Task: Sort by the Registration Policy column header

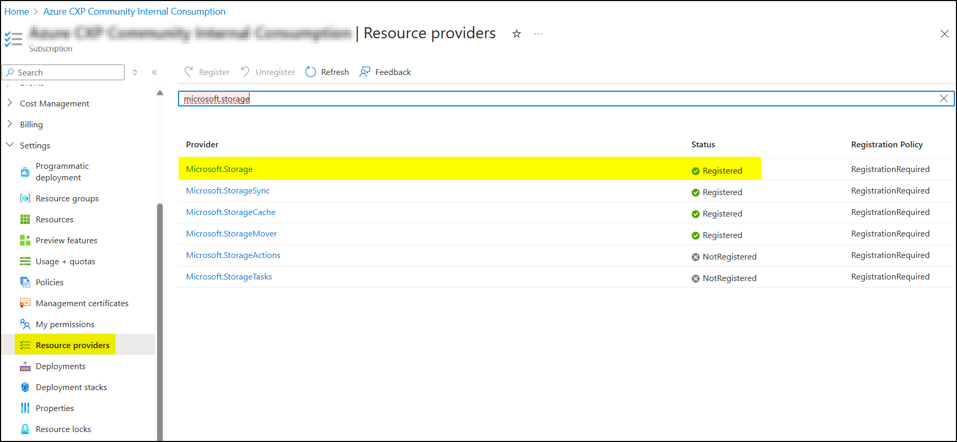Action: pyautogui.click(x=887, y=144)
